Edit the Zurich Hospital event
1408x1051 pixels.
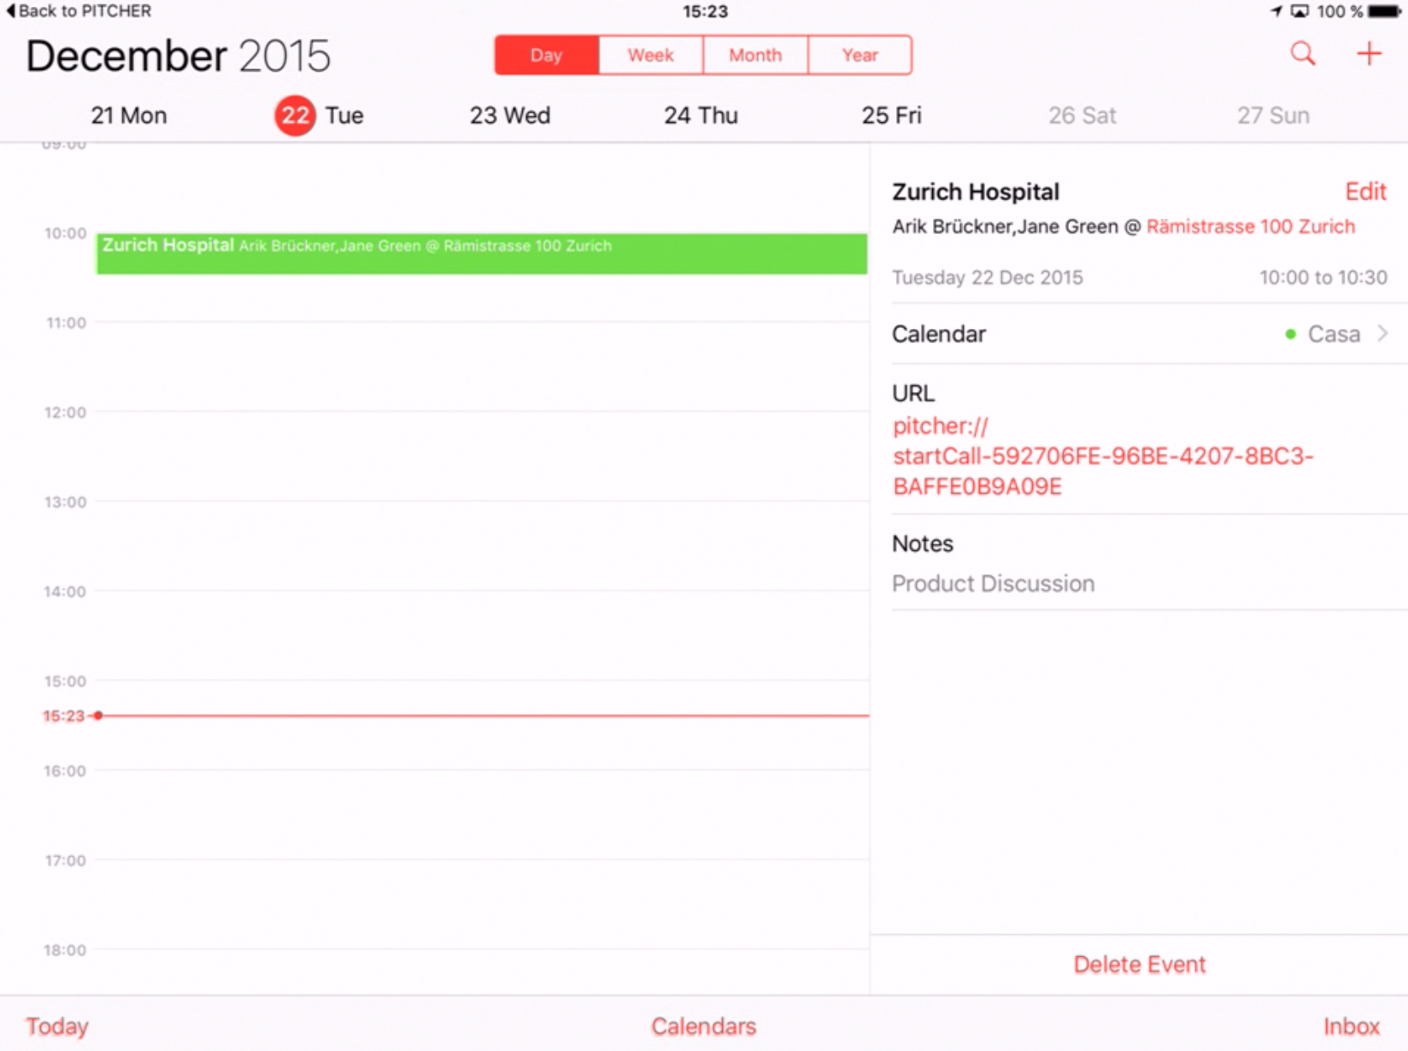click(1364, 191)
